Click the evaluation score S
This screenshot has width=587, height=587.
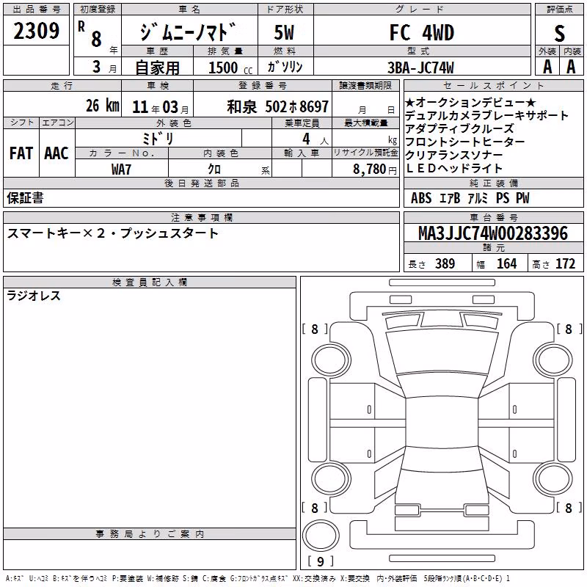point(559,33)
